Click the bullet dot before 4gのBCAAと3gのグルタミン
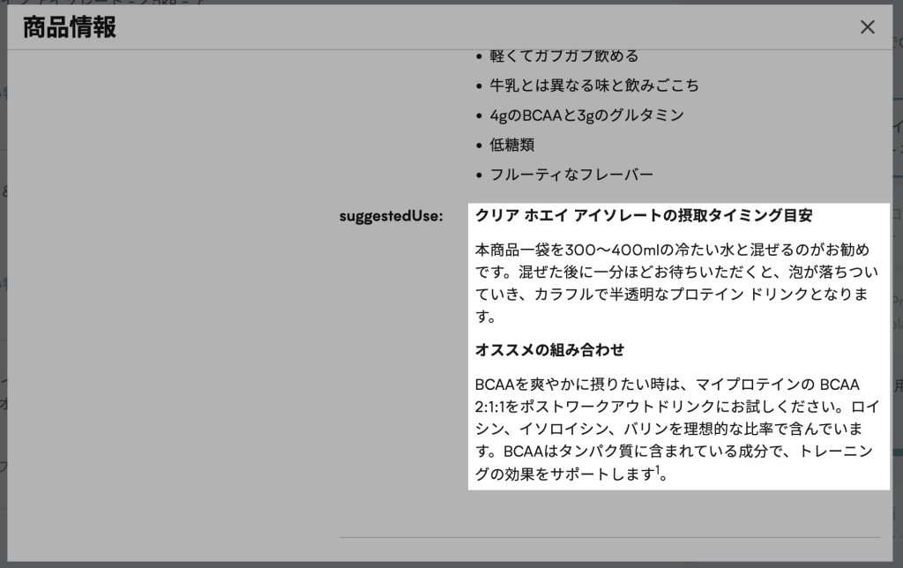903x568 pixels. point(479,116)
